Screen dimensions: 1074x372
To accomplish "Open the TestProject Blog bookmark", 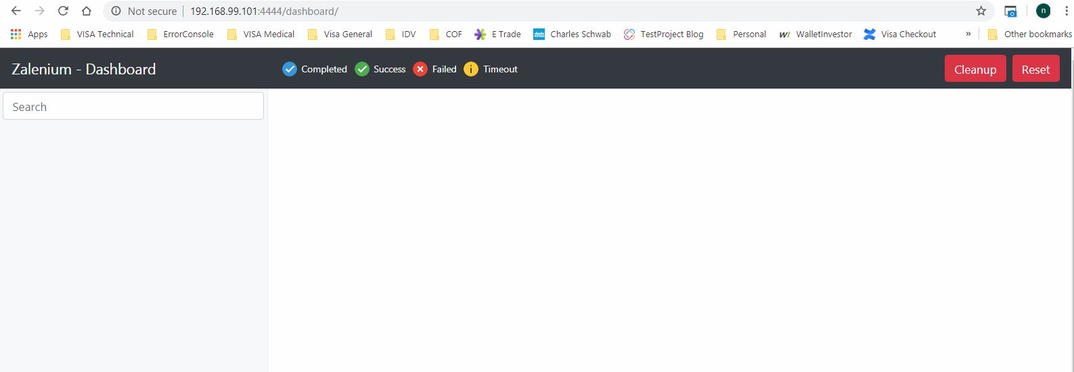I will pos(663,34).
